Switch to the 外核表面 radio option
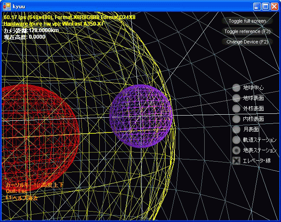The width and height of the screenshot is (281, 222). [236, 109]
